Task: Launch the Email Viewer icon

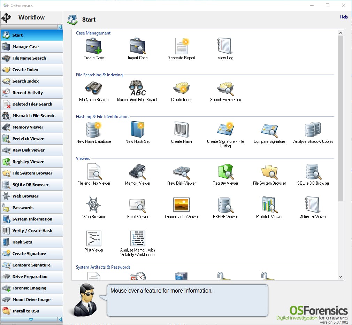Action: (x=138, y=206)
